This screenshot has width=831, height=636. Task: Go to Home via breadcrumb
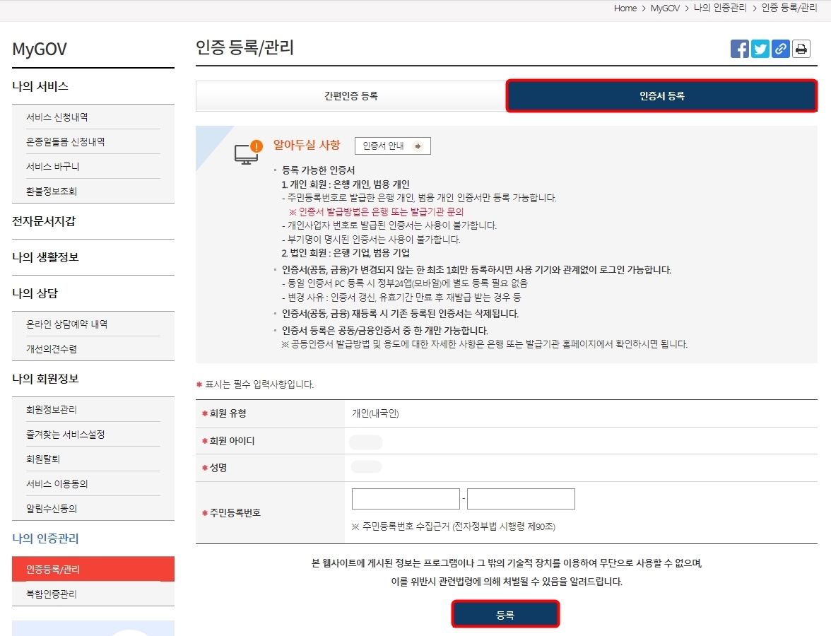click(625, 8)
